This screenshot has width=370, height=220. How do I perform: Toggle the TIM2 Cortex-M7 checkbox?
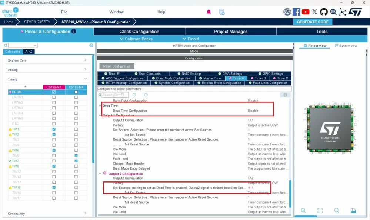point(54,134)
